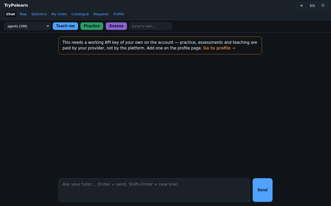Click the Assess button
Screen dimensions: 331x206
116,26
